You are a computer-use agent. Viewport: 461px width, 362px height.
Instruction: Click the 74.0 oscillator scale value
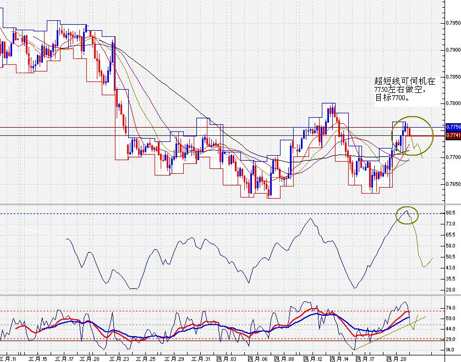451,308
